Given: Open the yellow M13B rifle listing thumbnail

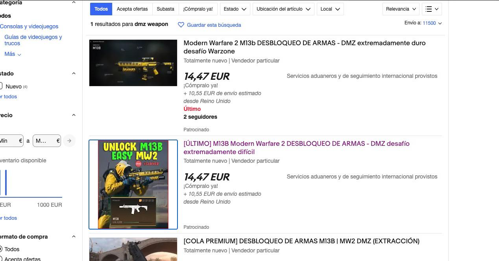Looking at the screenshot, I should click(x=133, y=63).
